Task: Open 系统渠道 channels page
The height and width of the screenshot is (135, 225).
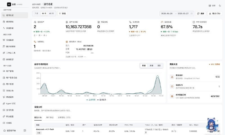Action: coord(15,40)
